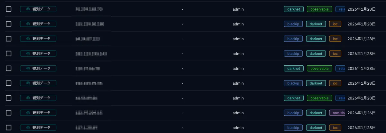This screenshot has height=133, width=386.
Task: Click the one-shot tag
Action: click(x=337, y=113)
